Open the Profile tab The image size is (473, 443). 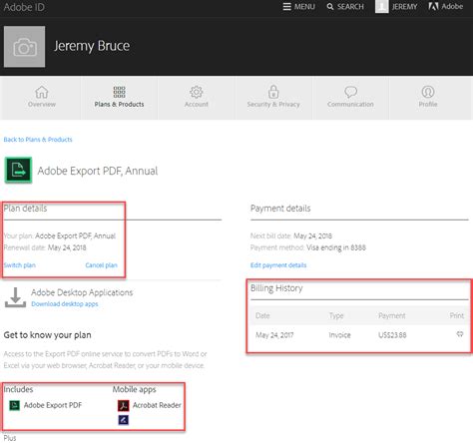(428, 97)
